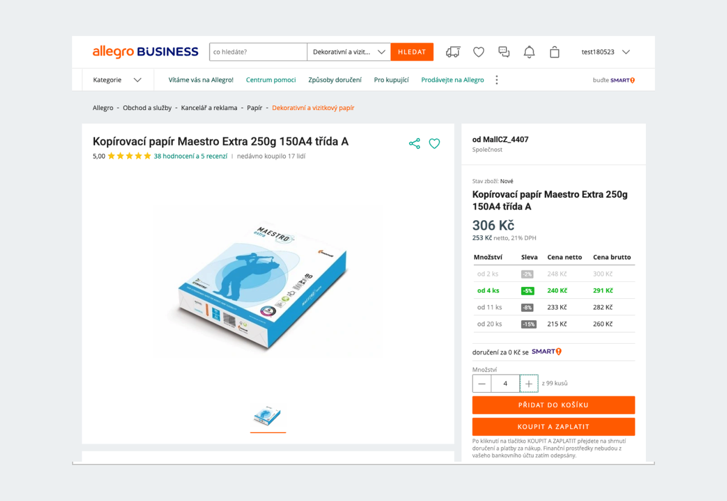Go to Allegro breadcrumb
The image size is (727, 501).
tap(103, 108)
